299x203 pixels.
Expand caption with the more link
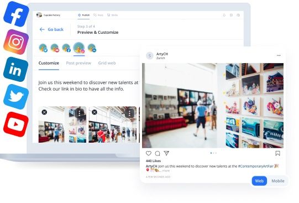click(x=166, y=171)
